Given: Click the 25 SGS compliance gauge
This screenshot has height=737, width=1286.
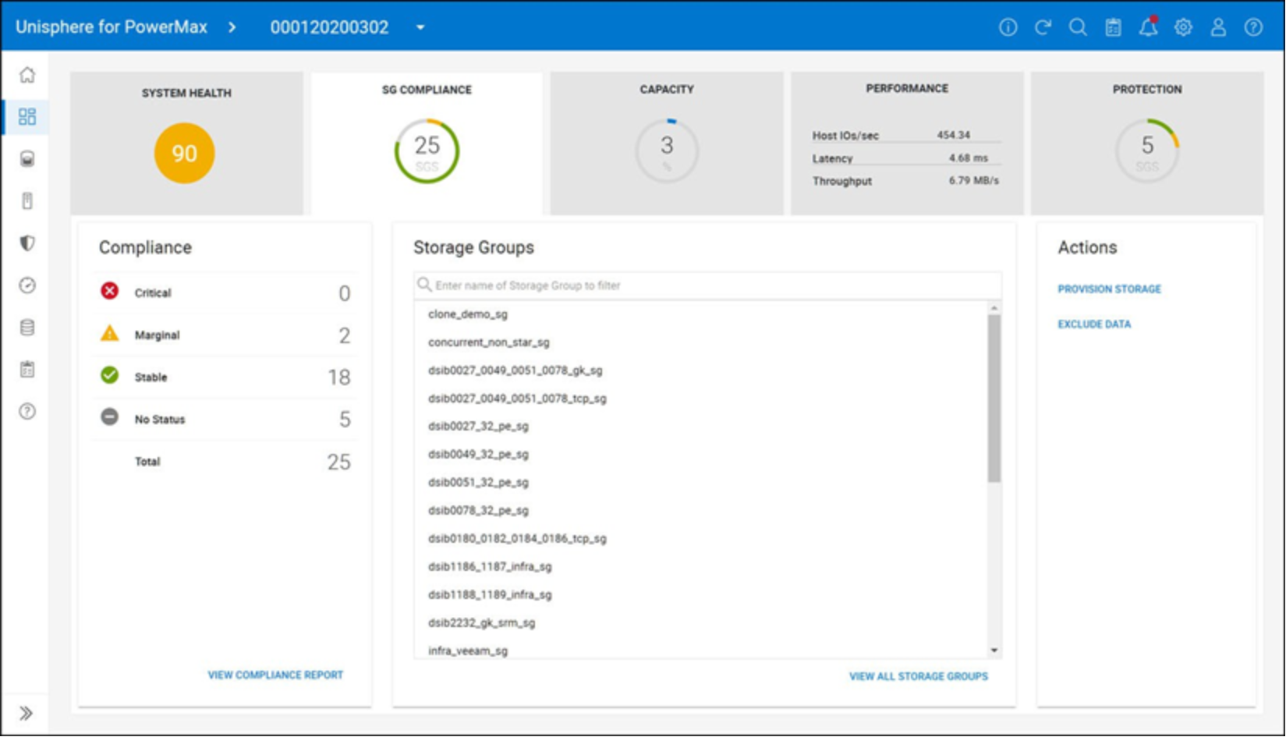Looking at the screenshot, I should [427, 151].
